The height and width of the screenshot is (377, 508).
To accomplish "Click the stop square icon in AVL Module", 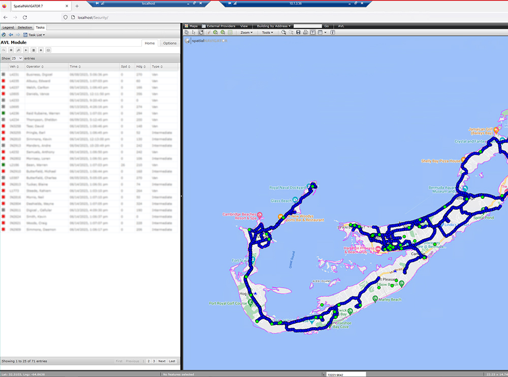I will (x=34, y=50).
